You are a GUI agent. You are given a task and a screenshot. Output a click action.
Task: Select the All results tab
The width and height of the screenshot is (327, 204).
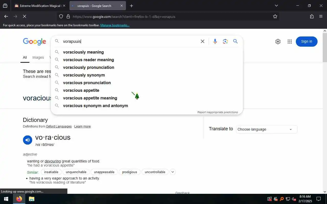[x=25, y=58]
